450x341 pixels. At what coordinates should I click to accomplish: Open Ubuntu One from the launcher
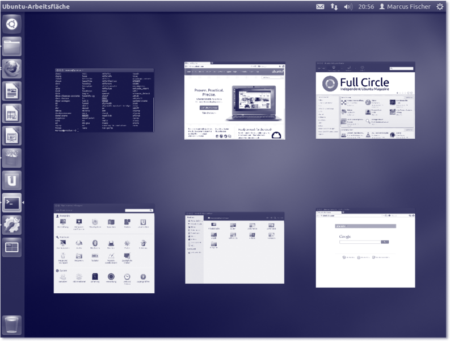coord(12,180)
